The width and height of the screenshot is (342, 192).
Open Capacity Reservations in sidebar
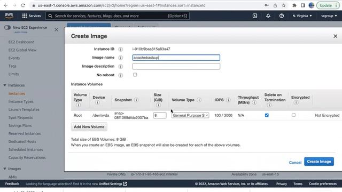[x=27, y=158]
